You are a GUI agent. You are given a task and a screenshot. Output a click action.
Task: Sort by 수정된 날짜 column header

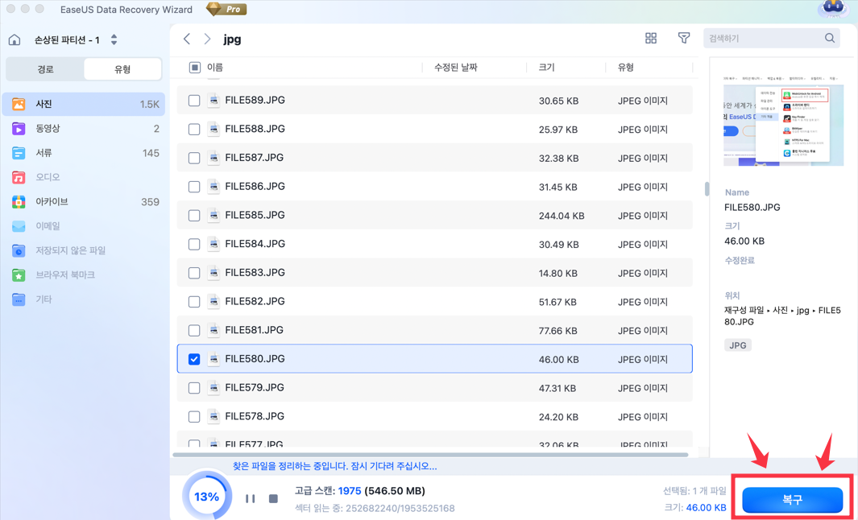[x=456, y=68]
